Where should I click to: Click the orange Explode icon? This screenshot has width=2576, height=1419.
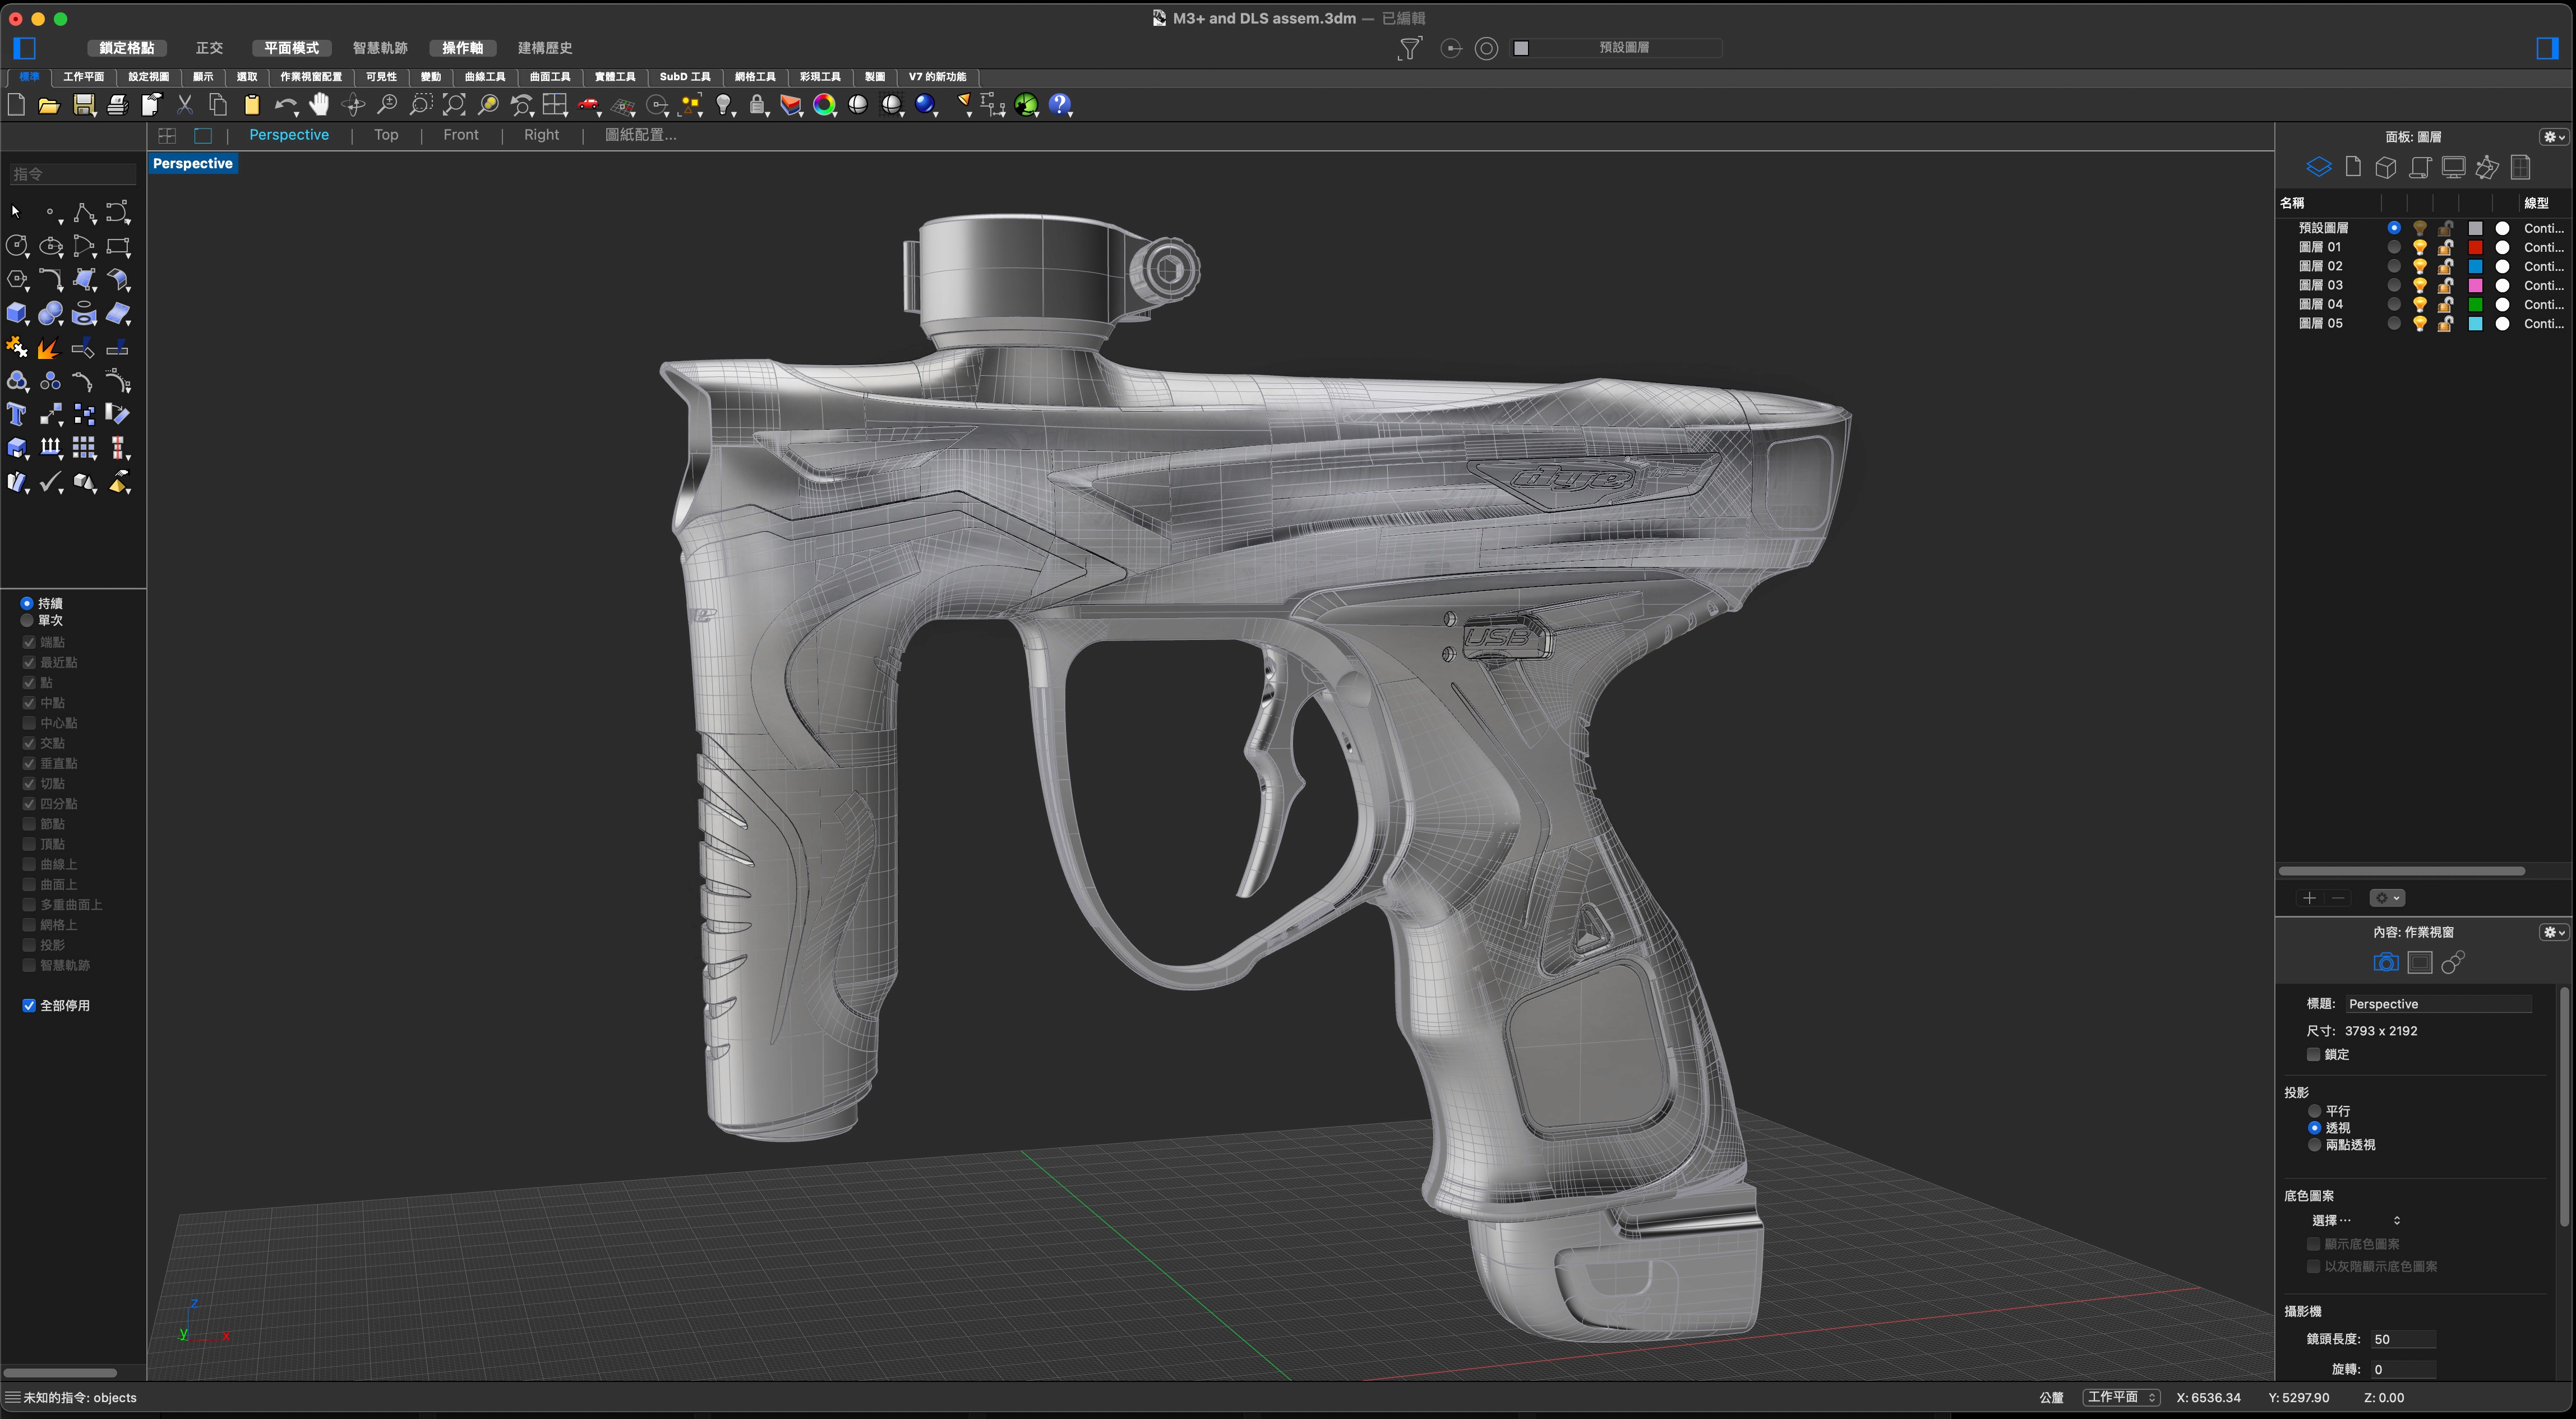(x=49, y=348)
